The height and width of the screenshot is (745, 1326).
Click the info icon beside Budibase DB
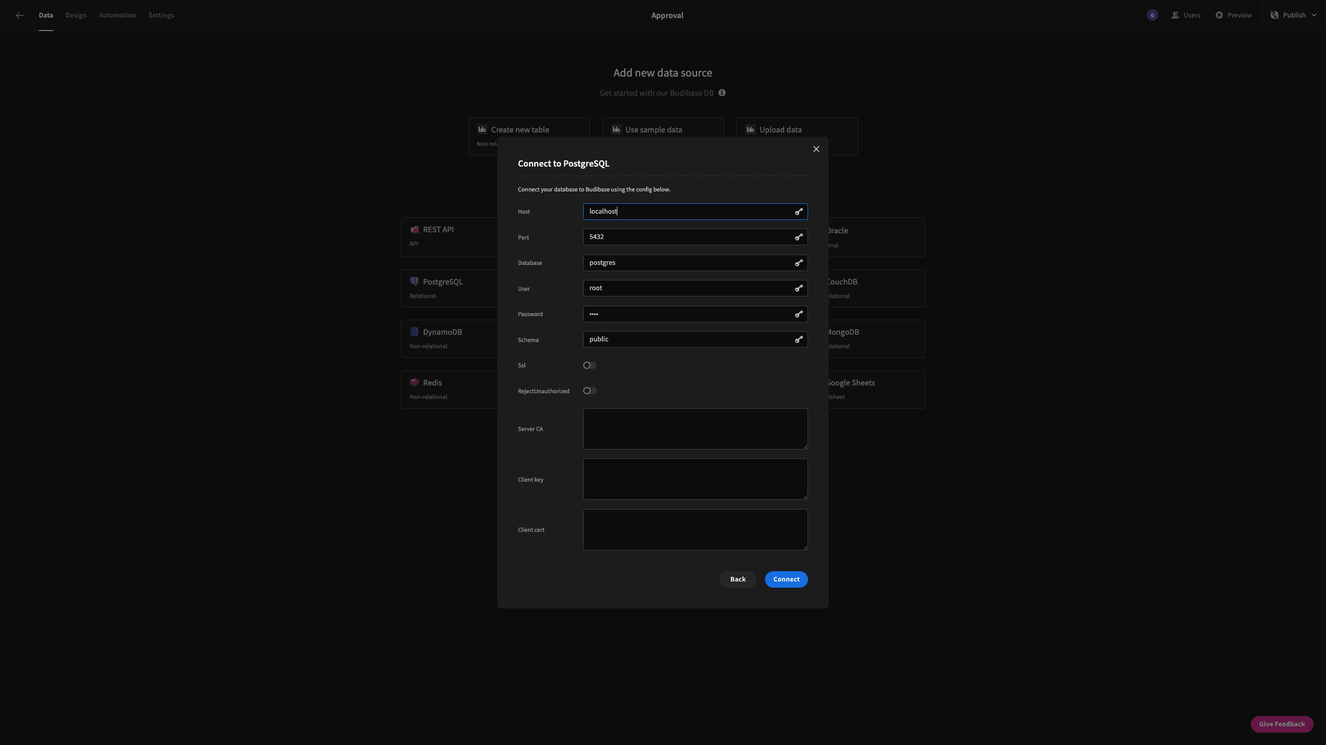[x=722, y=93]
